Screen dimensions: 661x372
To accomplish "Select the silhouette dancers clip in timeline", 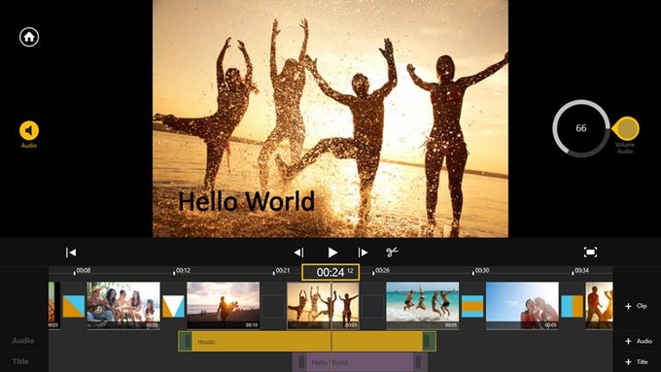I will (323, 305).
